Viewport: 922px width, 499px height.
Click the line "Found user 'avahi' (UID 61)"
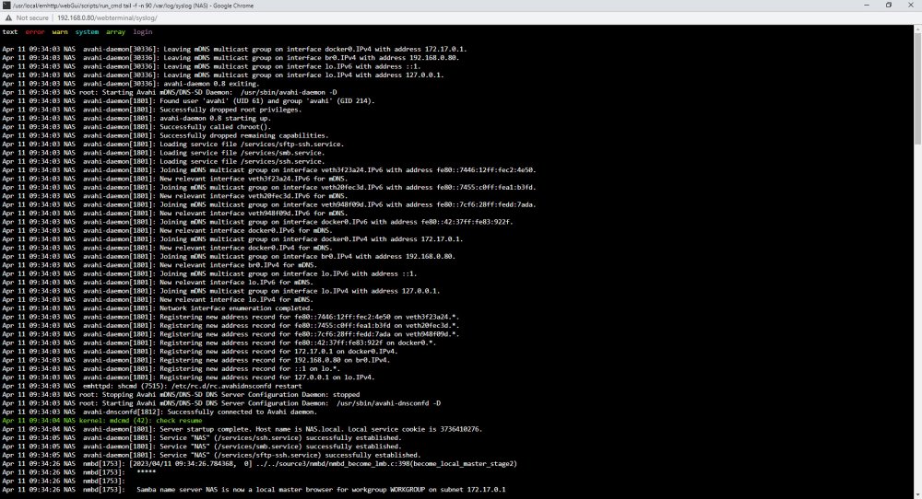coord(188,101)
